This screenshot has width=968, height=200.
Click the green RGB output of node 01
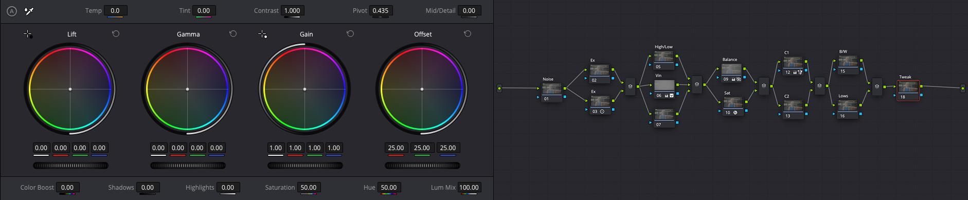pos(565,88)
